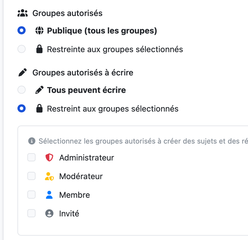
Task: Click the pencil icon next to Tous peuvent écrire
Action: point(39,90)
